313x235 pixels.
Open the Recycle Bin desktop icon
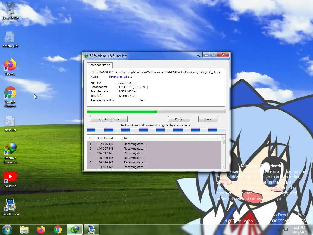pos(10,11)
